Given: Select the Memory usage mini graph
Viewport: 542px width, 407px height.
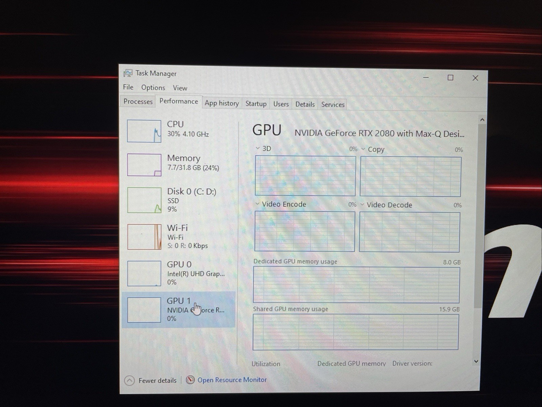Looking at the screenshot, I should 144,165.
